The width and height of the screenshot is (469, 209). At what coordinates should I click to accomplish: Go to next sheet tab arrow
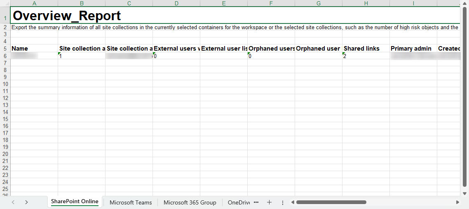26,202
